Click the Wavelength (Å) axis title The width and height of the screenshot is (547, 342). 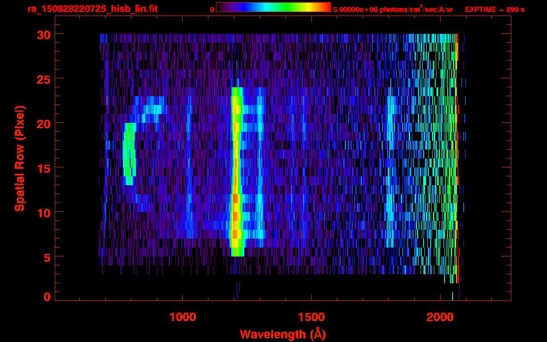[282, 334]
